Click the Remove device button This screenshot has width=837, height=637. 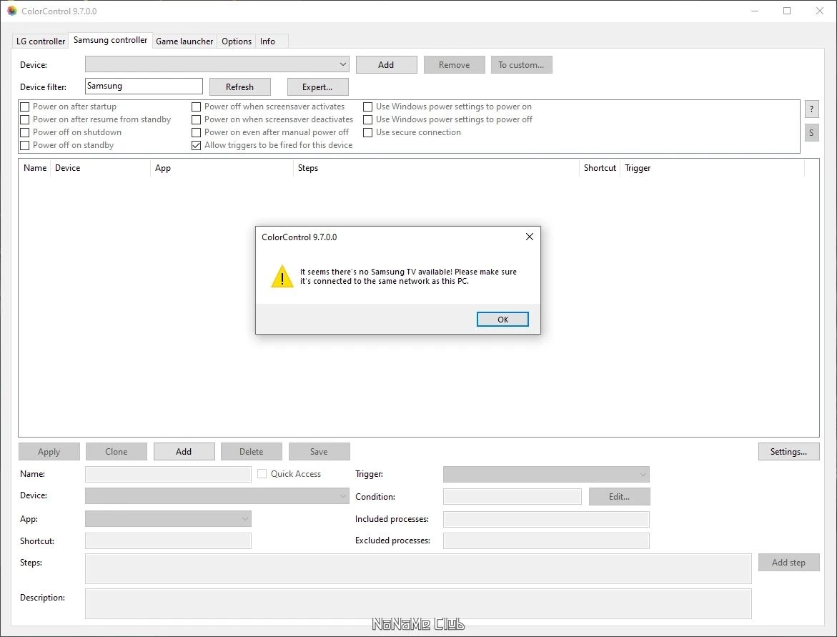click(455, 64)
